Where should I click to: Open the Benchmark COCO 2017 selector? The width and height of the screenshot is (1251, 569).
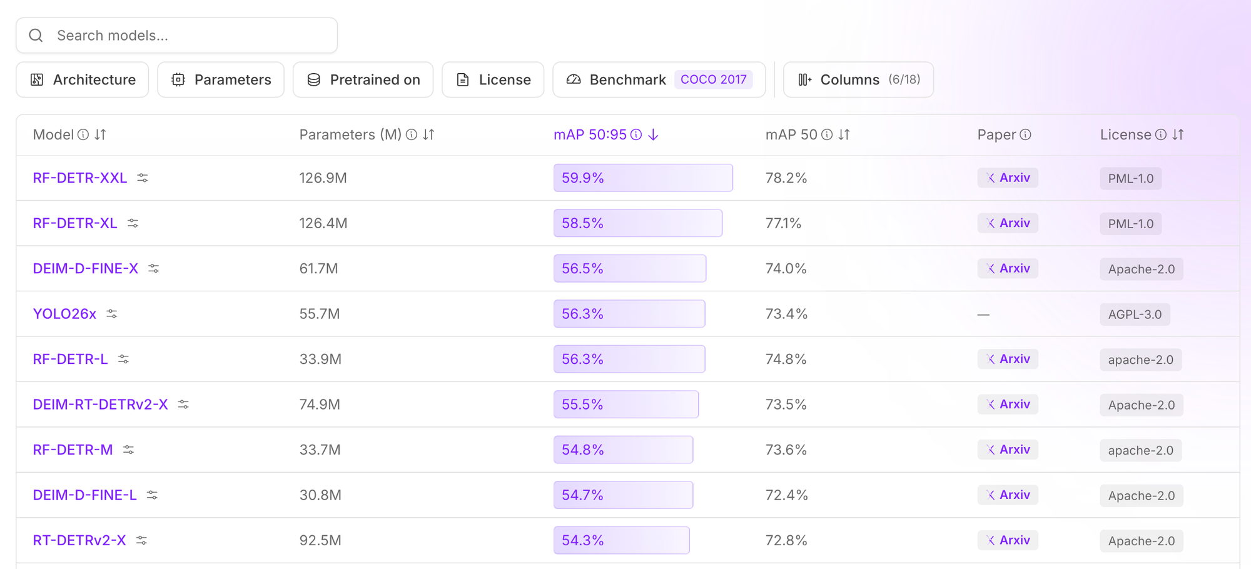pos(659,79)
